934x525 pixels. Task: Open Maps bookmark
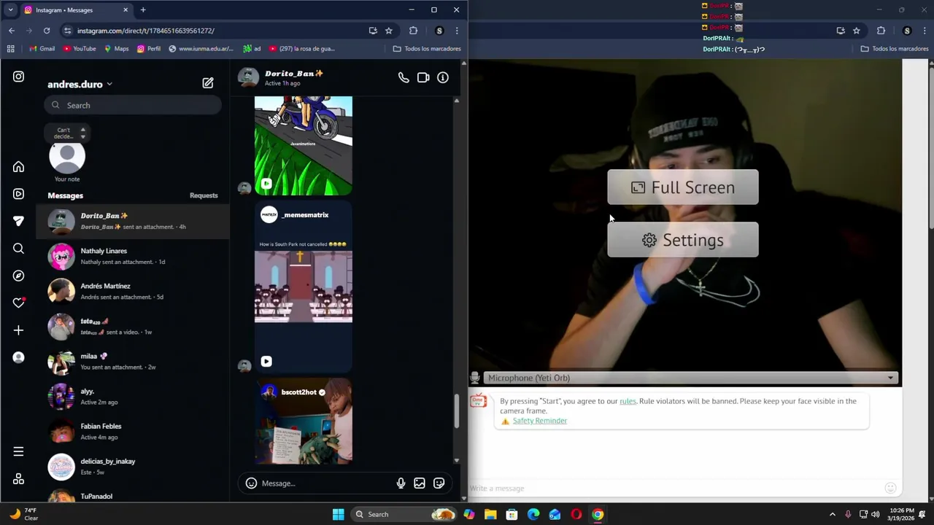click(116, 49)
